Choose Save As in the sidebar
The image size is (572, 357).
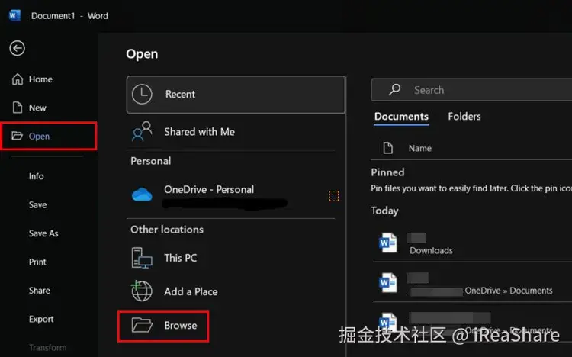coord(43,233)
